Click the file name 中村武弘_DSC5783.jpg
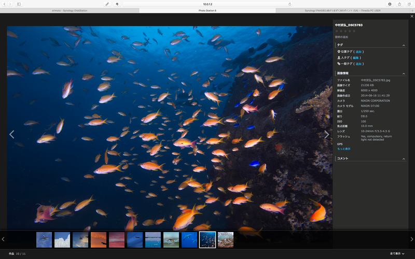Viewport: 415px width, 259px height. 375,80
